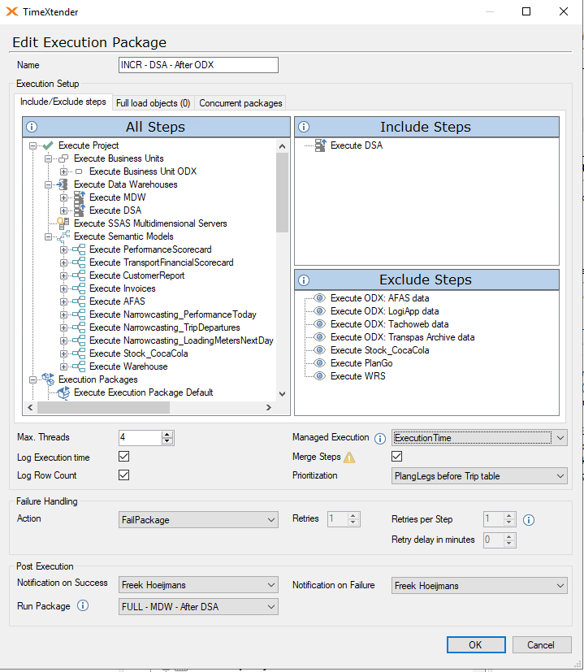This screenshot has width=584, height=672.
Task: Click the SSAS Multidimensional Servers icon
Action: point(63,223)
